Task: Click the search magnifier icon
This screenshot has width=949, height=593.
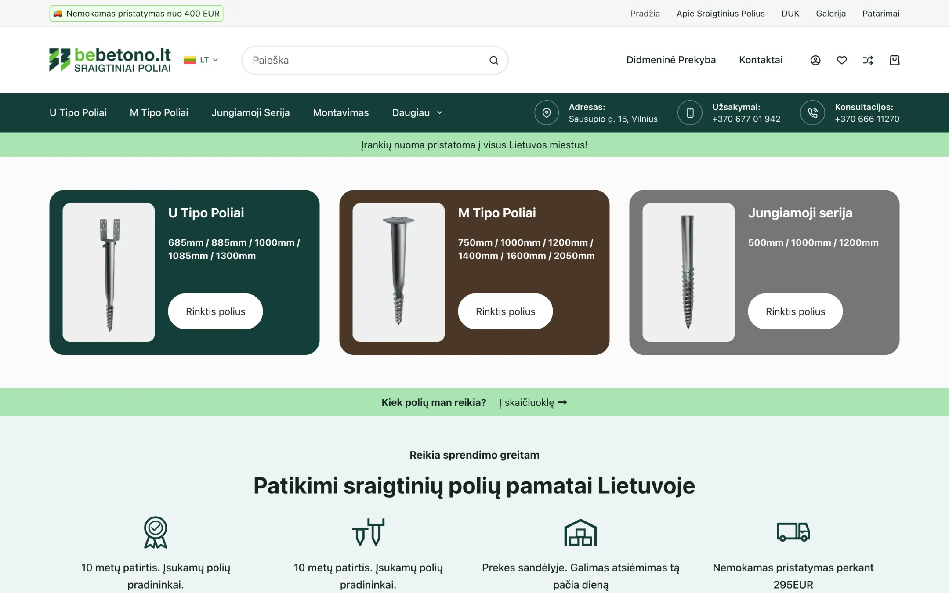Action: pyautogui.click(x=494, y=60)
